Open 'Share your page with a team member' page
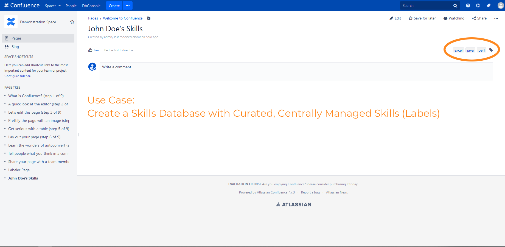The image size is (505, 247). point(39,162)
